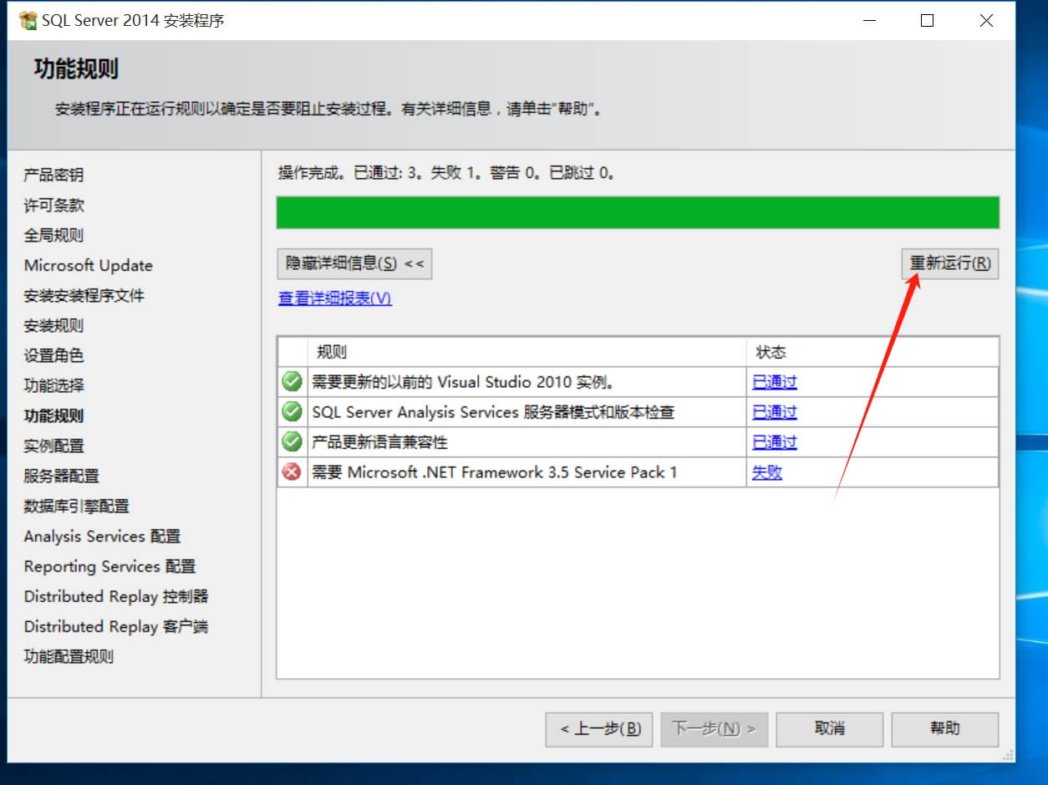Click red error icon for .NET Framework 3.5 rule

coord(292,472)
